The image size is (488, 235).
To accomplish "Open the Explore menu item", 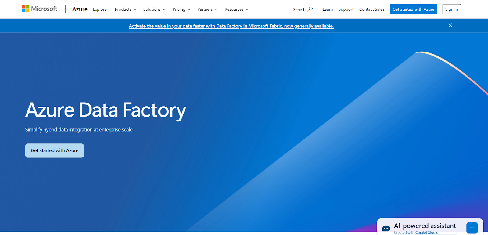I will point(100,9).
